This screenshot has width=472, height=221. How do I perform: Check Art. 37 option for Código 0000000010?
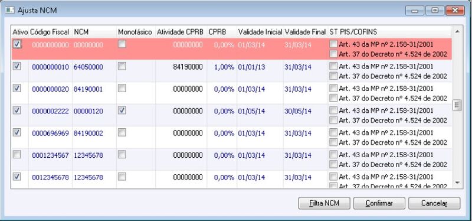point(333,76)
